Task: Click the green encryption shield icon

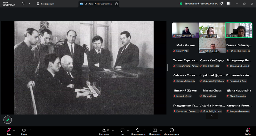Action: click(181, 4)
